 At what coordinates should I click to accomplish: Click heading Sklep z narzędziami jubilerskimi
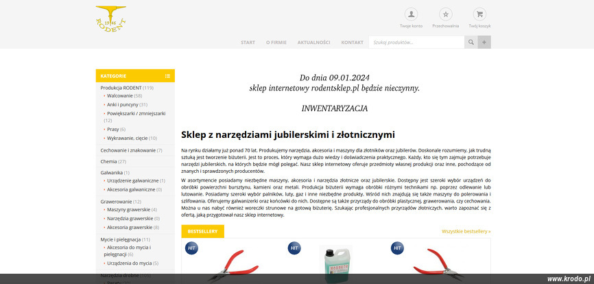288,134
